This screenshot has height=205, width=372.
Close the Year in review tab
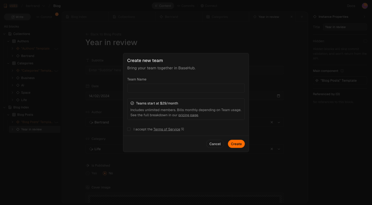pos(292,17)
